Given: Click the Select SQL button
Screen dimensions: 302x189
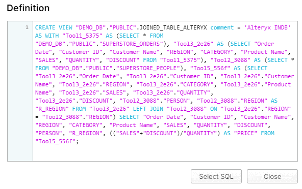Looking at the screenshot, I should pos(216,176).
